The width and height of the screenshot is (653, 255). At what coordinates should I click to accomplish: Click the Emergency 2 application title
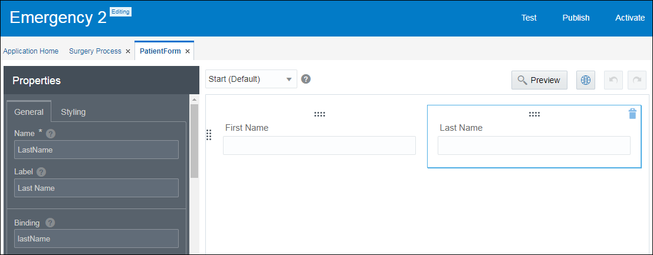click(x=58, y=18)
